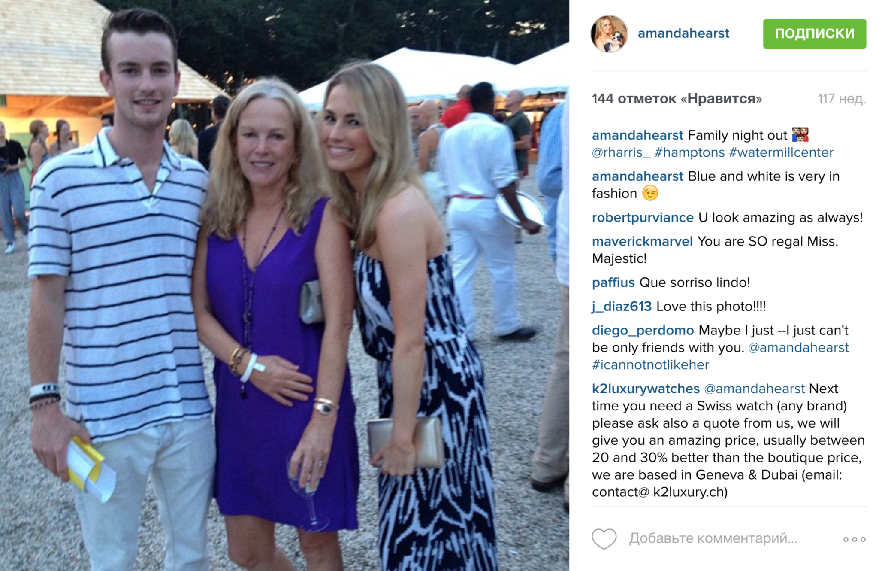The width and height of the screenshot is (888, 571).
Task: Visit maverickmarvel commenter profile
Action: coord(642,241)
